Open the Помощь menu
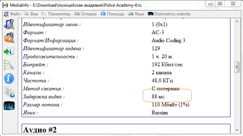Image resolution: width=243 pixels, height=136 pixels. click(x=112, y=14)
